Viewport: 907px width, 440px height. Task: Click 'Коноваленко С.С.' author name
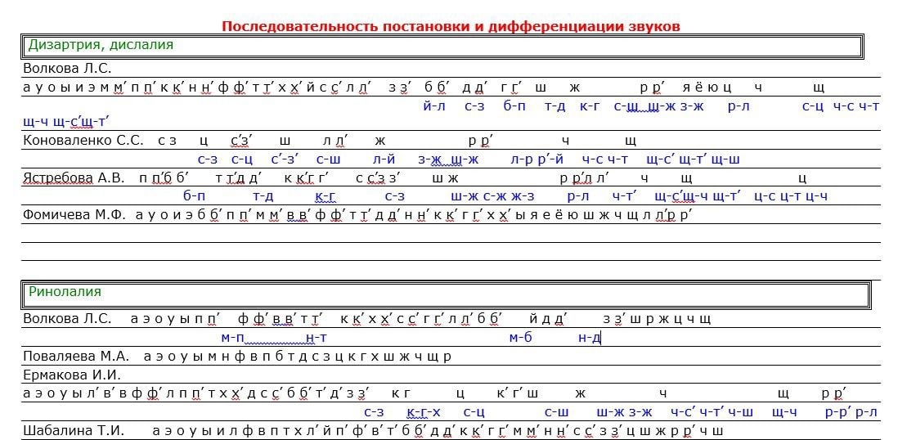coord(83,141)
